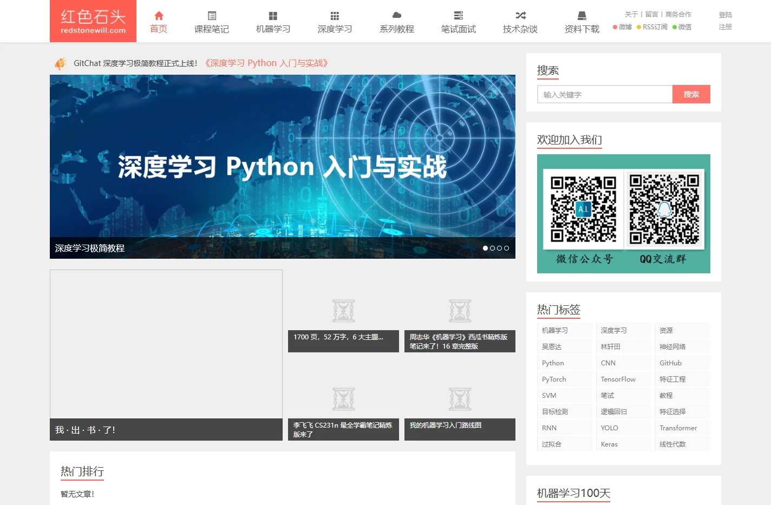
Task: Open the 首页 menu item
Action: click(x=159, y=29)
